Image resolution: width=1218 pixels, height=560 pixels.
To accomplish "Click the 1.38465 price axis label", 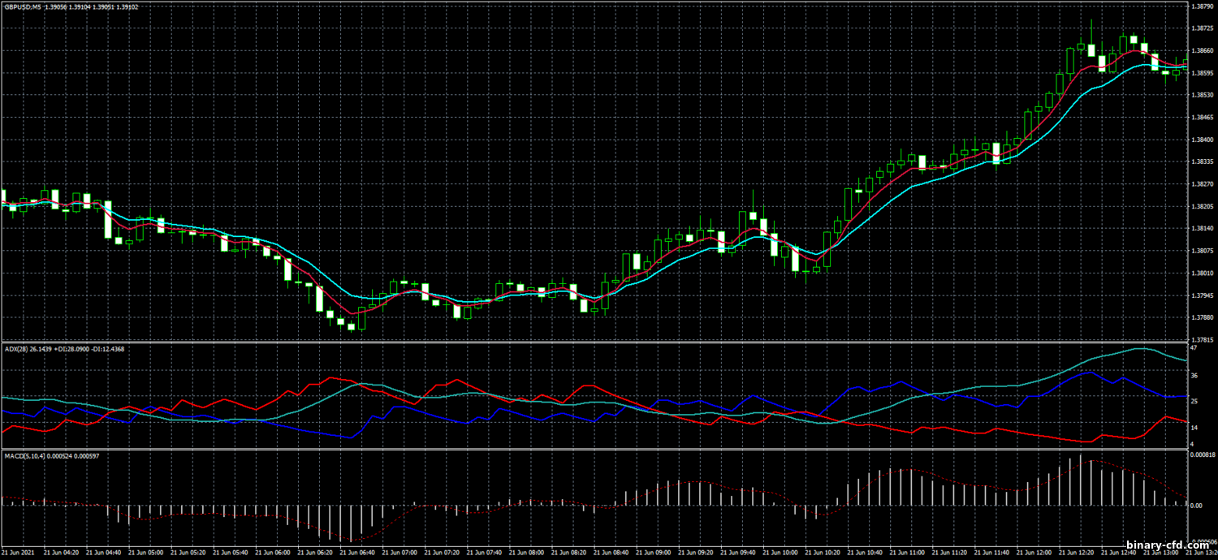I will pyautogui.click(x=1201, y=117).
